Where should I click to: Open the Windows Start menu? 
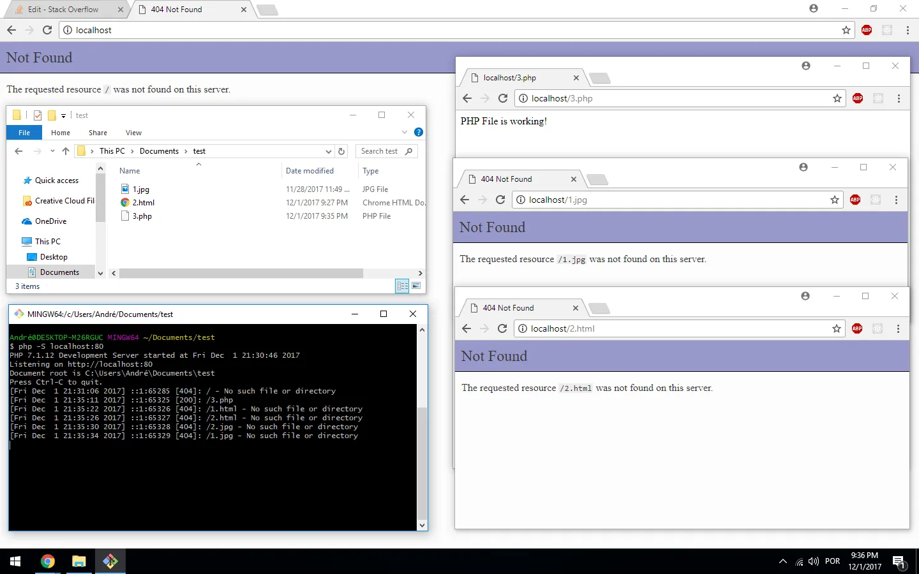pyautogui.click(x=15, y=561)
